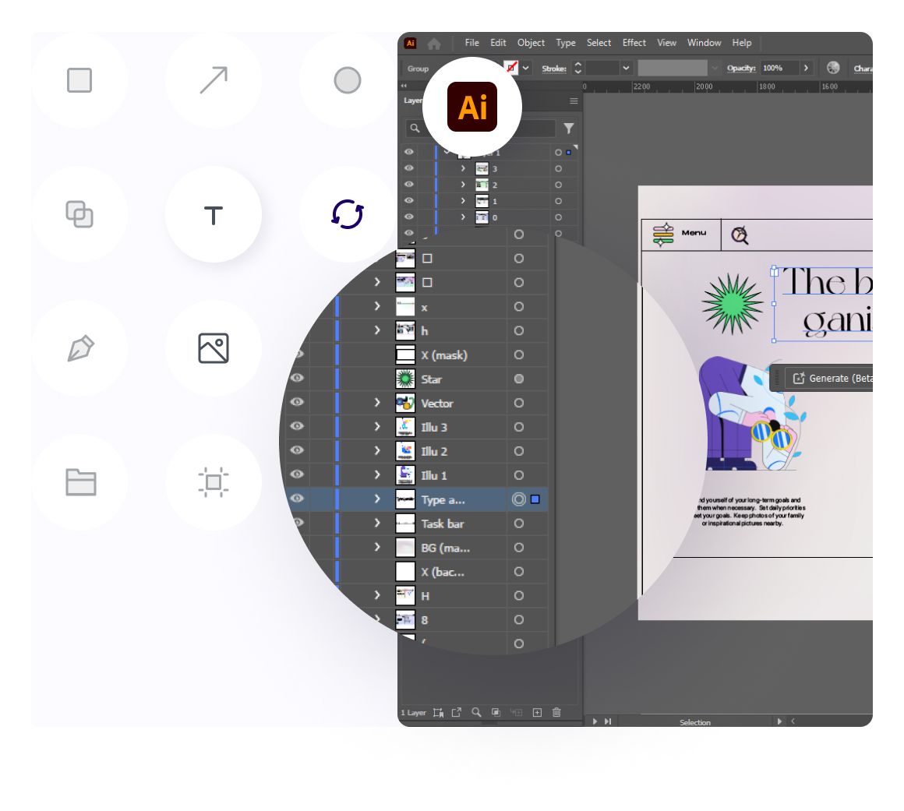
Task: Open the Stroke weight dropdown
Action: (x=626, y=69)
